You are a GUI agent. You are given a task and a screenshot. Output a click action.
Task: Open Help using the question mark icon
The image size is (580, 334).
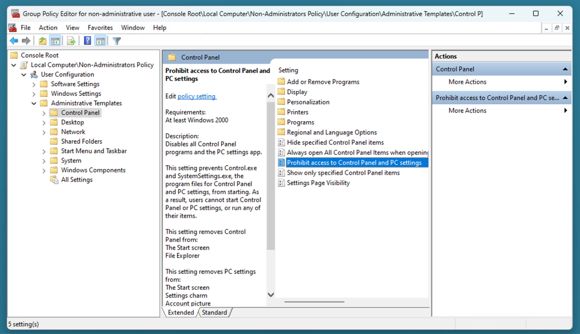point(87,41)
